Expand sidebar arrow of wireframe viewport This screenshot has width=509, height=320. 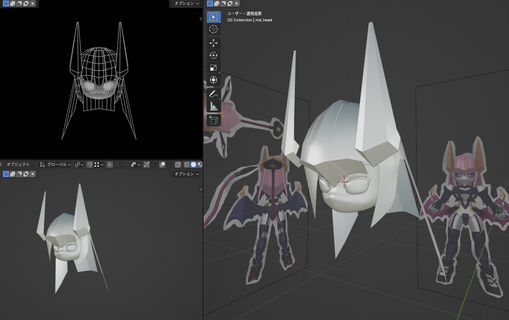click(x=201, y=19)
